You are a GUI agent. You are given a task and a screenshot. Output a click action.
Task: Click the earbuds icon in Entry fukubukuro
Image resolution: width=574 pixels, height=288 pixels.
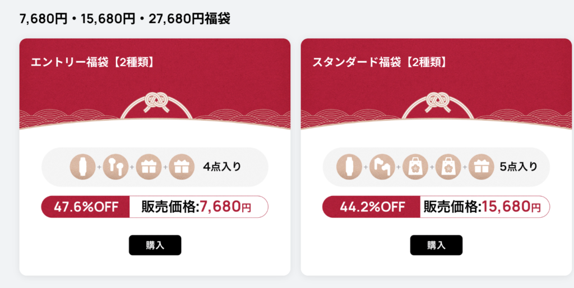(x=115, y=167)
